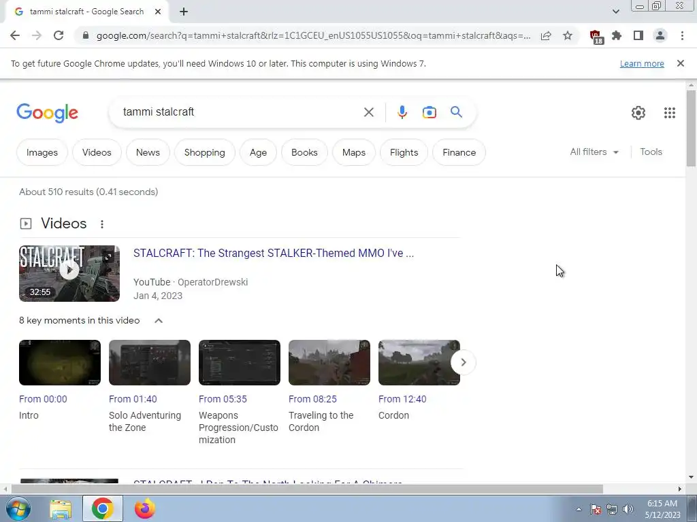697x522 pixels.
Task: Dismiss the Windows 7 update notice
Action: 680,63
